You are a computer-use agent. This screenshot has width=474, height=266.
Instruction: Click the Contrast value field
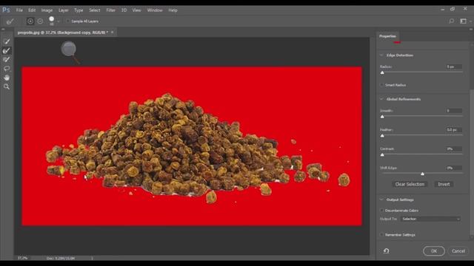pyautogui.click(x=454, y=149)
